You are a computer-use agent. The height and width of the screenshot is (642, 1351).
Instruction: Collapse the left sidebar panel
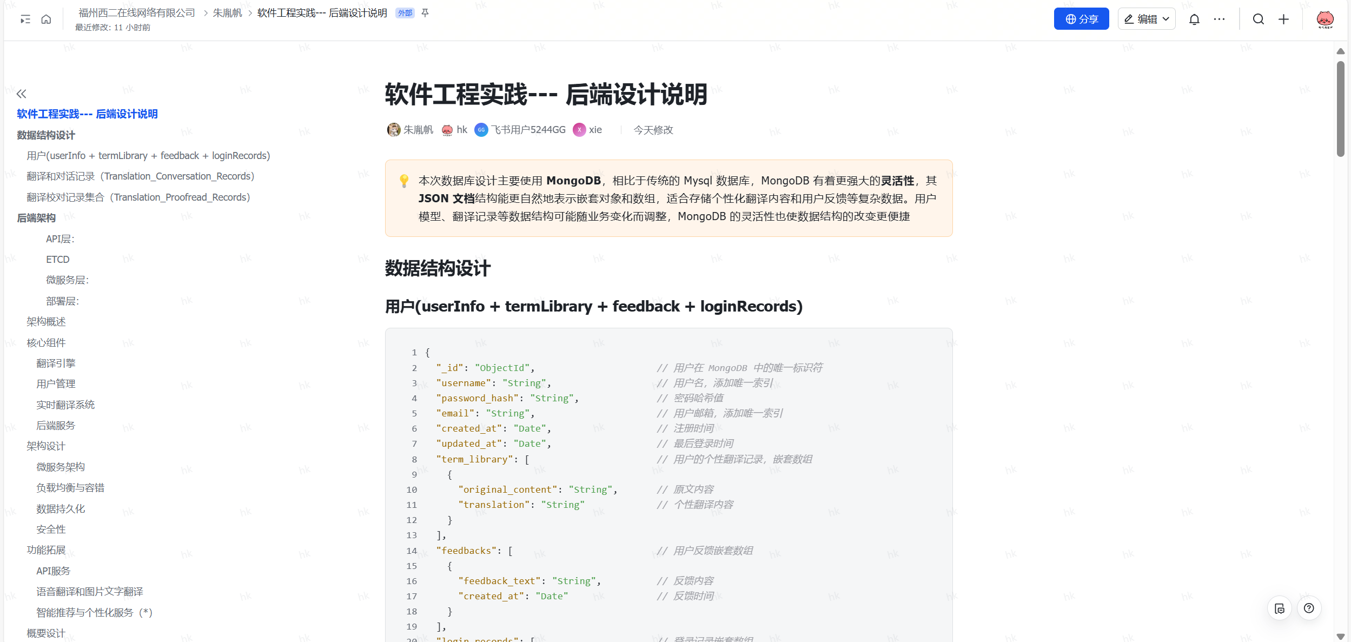(x=21, y=93)
